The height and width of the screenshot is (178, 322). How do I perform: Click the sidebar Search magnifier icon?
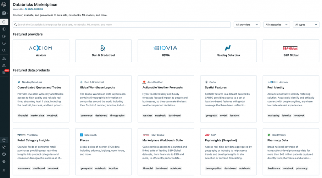click(4, 50)
